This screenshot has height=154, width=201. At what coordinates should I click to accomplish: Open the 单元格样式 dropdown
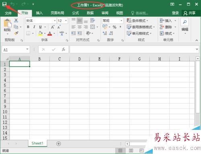coord(139,33)
